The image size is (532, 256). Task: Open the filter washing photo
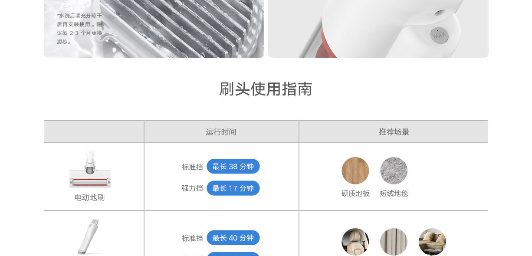click(154, 29)
